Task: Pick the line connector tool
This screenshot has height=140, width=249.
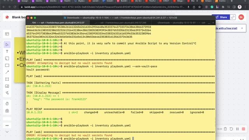Action: click(x=7, y=72)
